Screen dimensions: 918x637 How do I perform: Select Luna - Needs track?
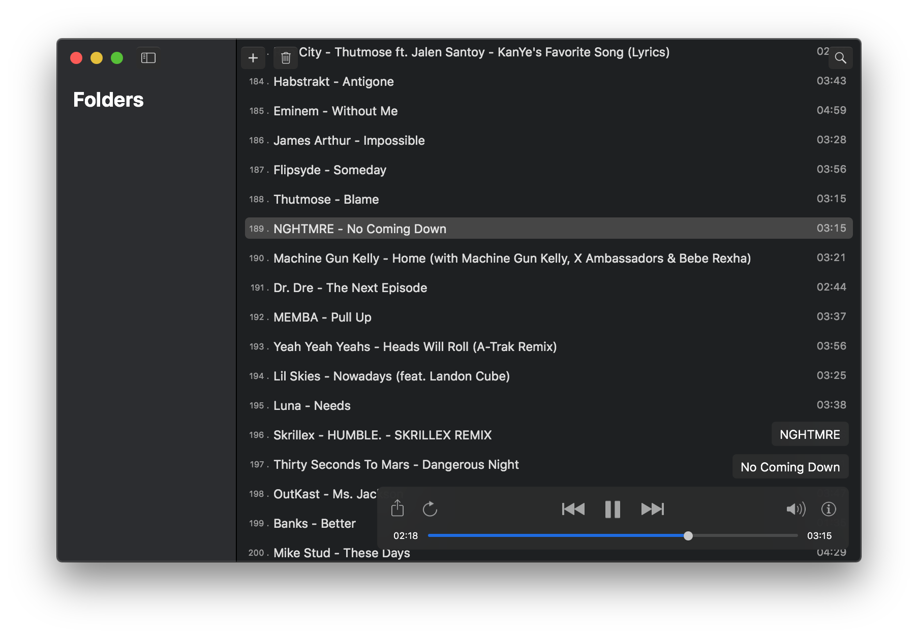(x=548, y=405)
